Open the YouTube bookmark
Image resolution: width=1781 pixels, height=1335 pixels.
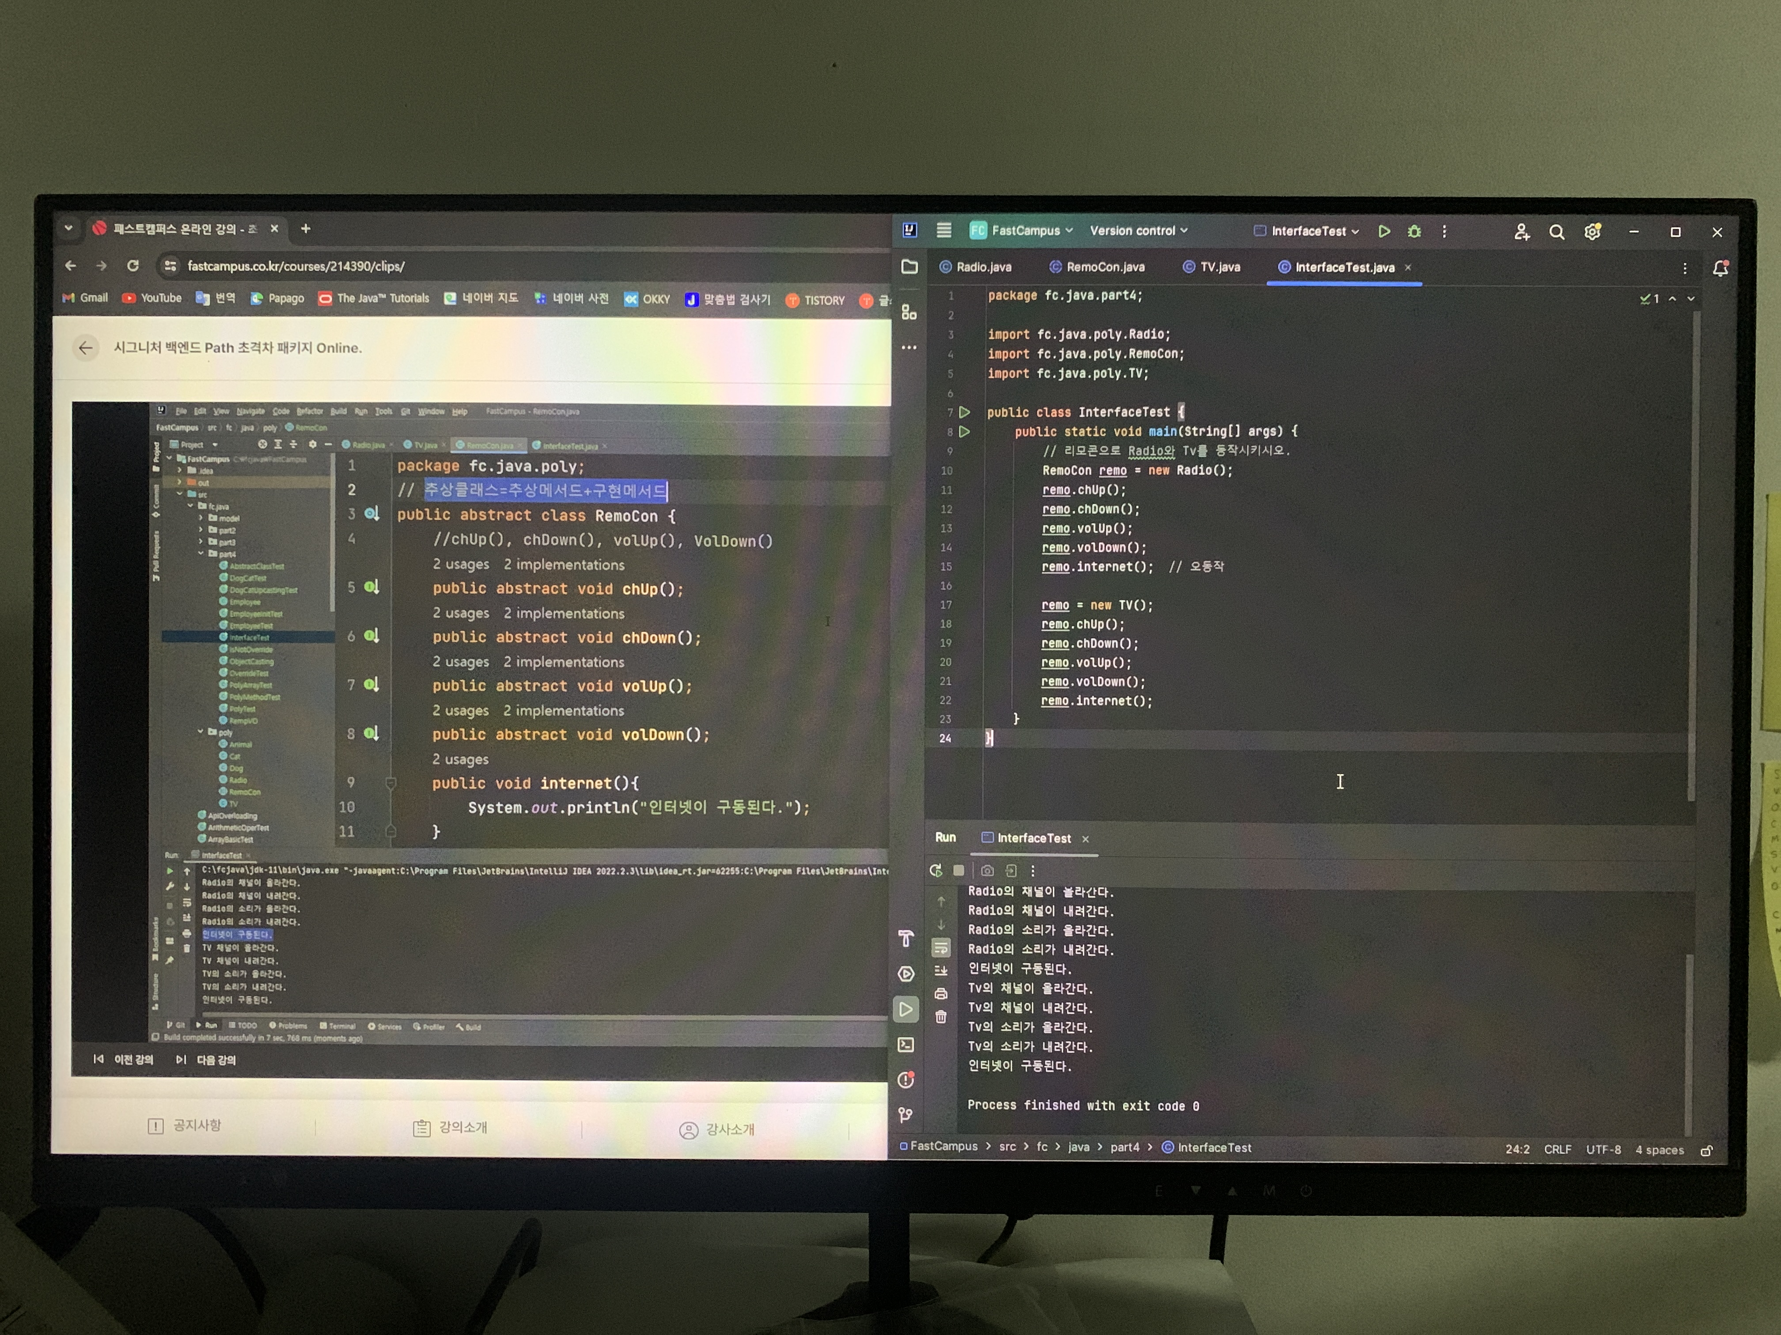[x=152, y=298]
